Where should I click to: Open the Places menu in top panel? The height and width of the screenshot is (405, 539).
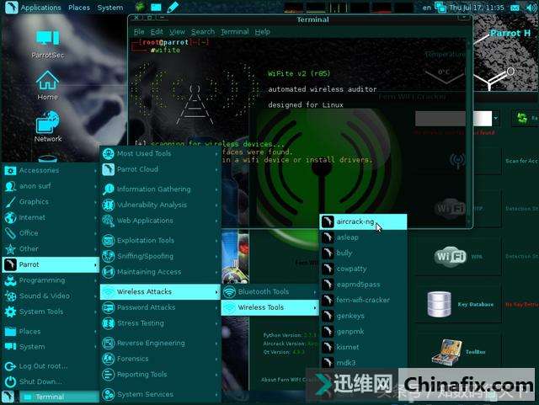tap(79, 8)
